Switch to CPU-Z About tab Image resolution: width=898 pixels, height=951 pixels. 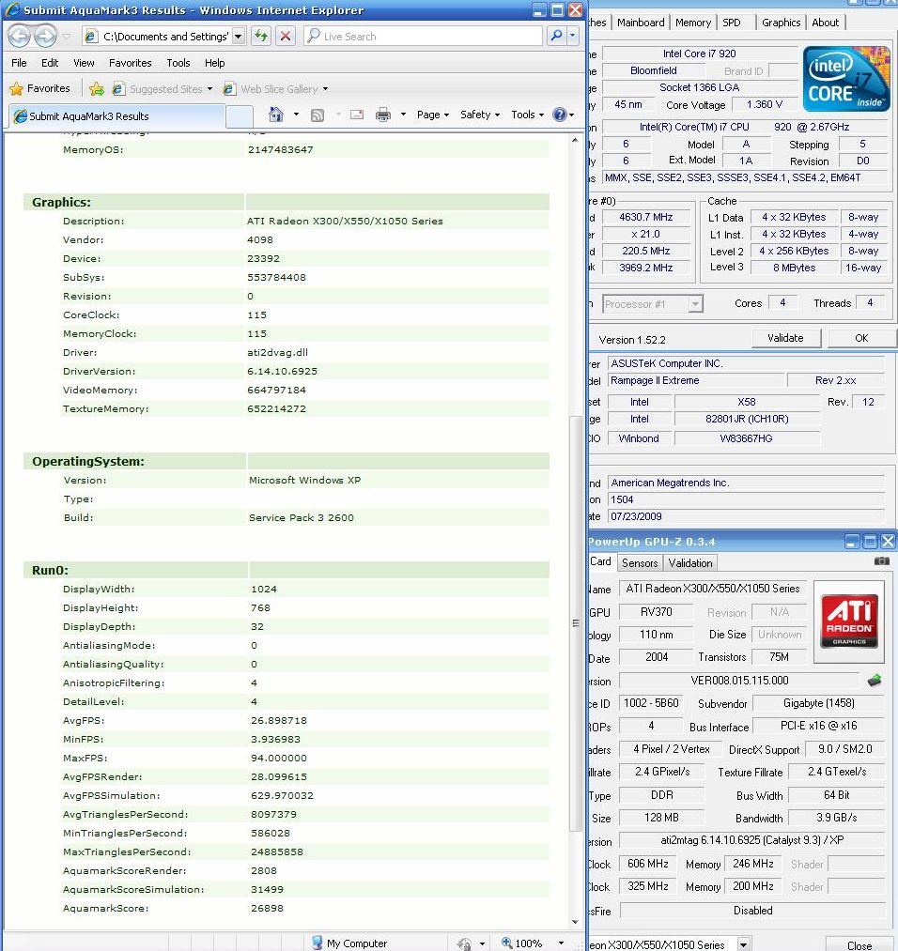(825, 23)
